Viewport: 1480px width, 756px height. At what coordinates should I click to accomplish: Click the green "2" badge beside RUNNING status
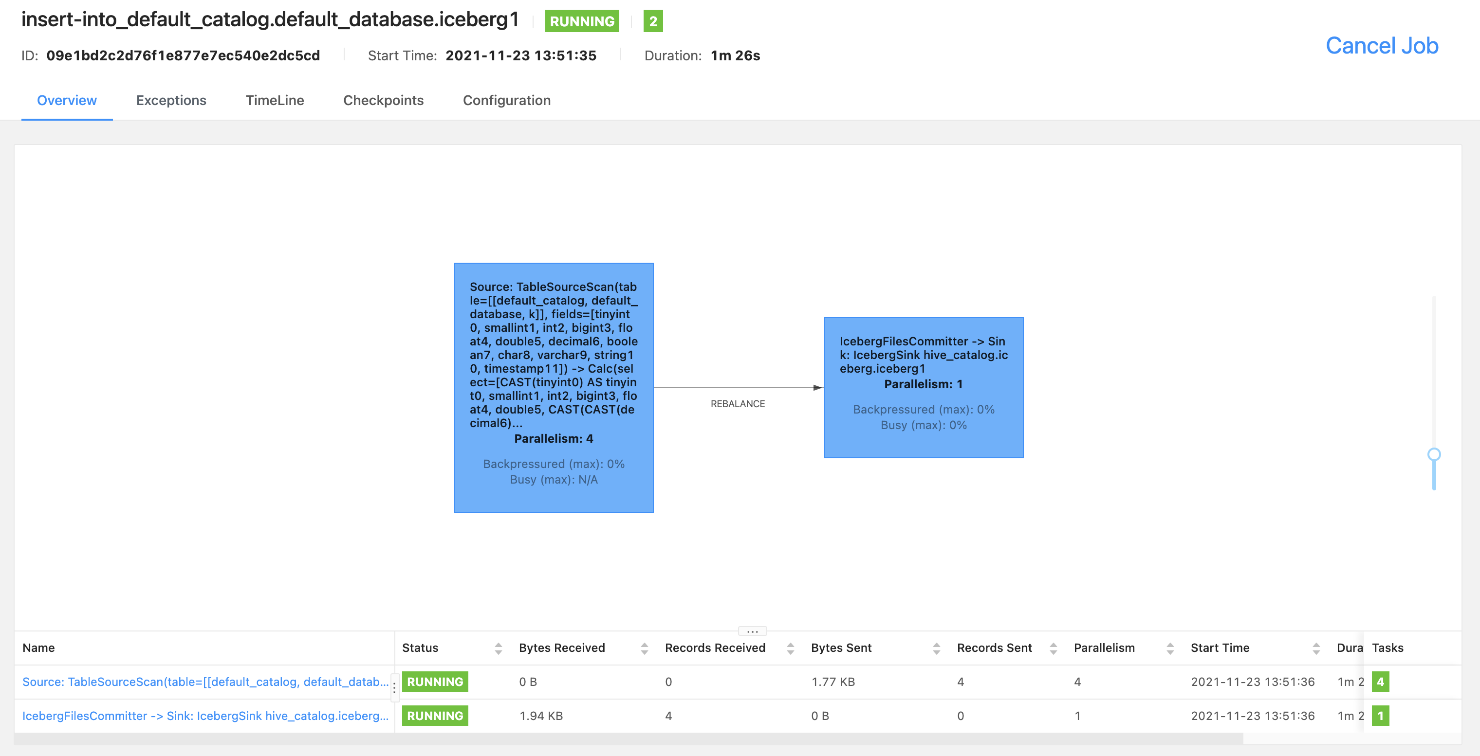tap(653, 22)
